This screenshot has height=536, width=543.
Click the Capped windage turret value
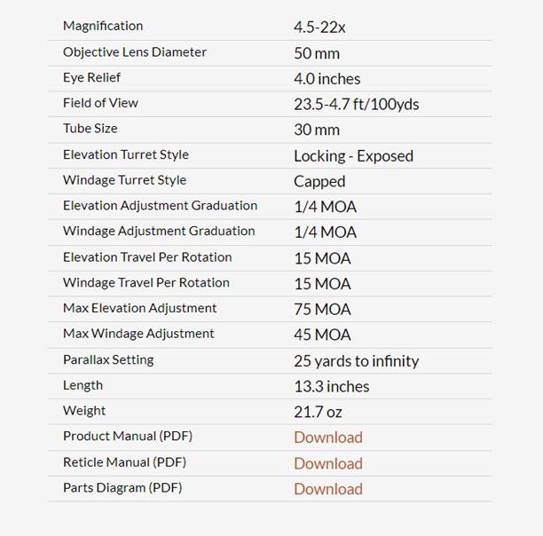[319, 181]
